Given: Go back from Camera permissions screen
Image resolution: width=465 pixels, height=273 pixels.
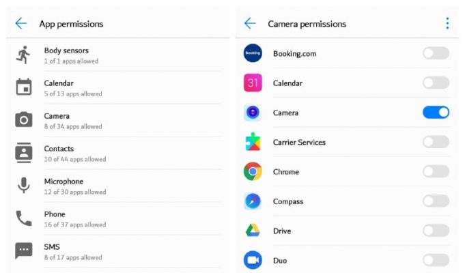Looking at the screenshot, I should pos(250,23).
